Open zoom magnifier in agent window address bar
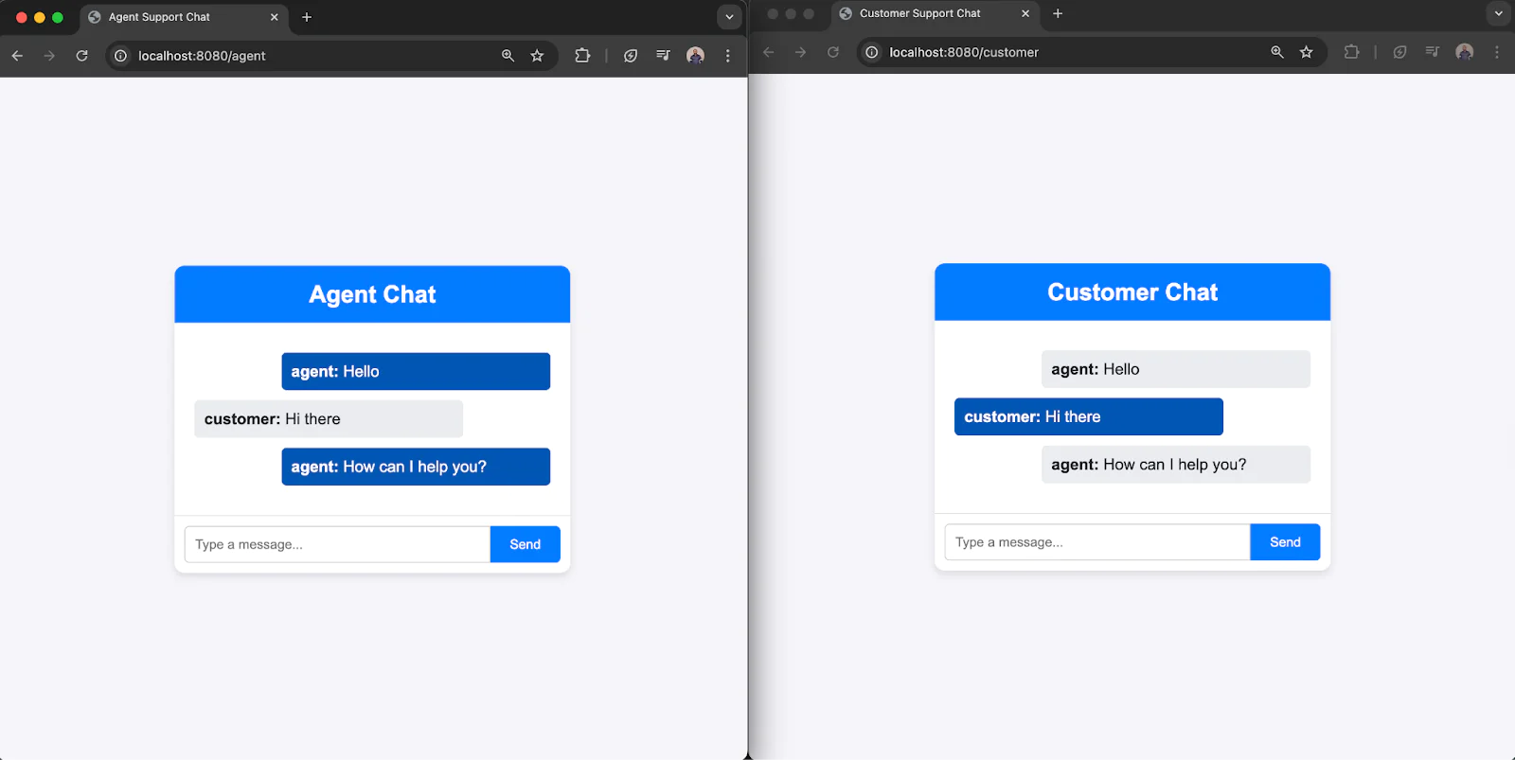Image resolution: width=1515 pixels, height=760 pixels. (508, 56)
